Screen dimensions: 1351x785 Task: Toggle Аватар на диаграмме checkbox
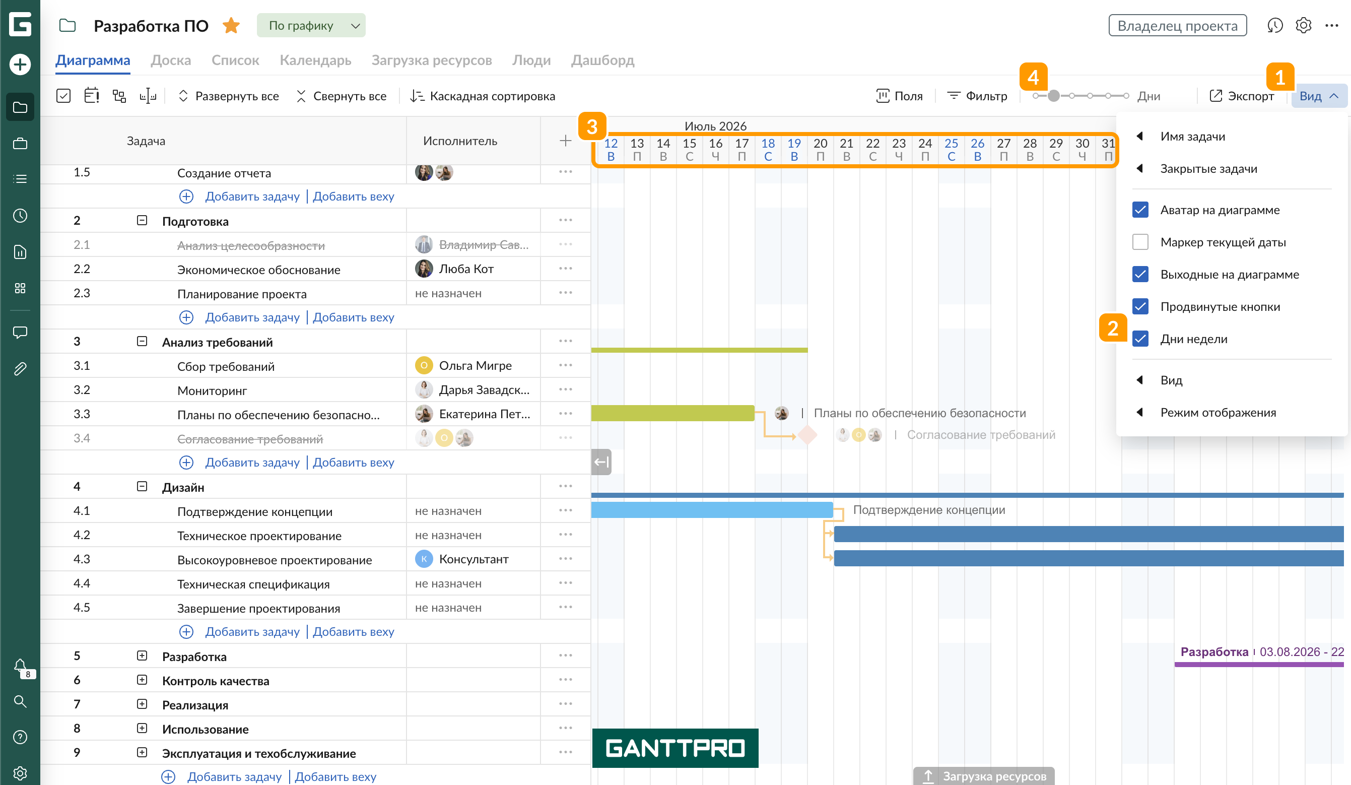pyautogui.click(x=1140, y=210)
